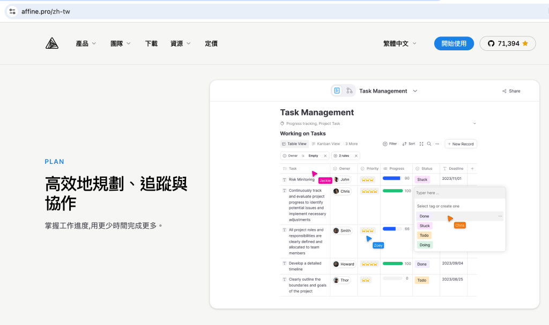549x325 pixels.
Task: Click the 下載 nav item
Action: pos(151,43)
